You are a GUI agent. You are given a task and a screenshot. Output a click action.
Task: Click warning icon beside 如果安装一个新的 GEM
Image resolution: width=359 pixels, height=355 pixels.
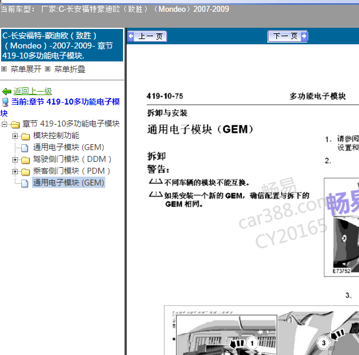click(x=156, y=194)
